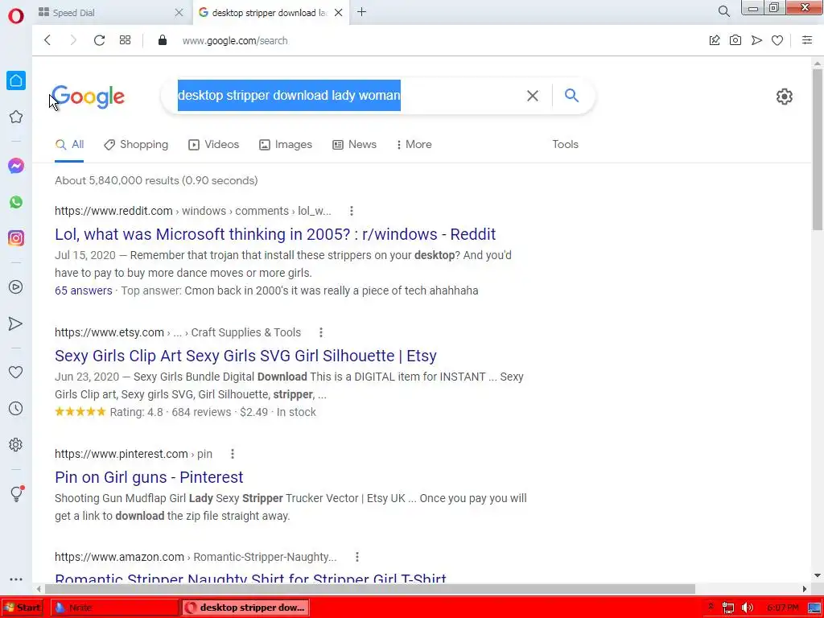
Task: Switch to News results
Action: (354, 145)
